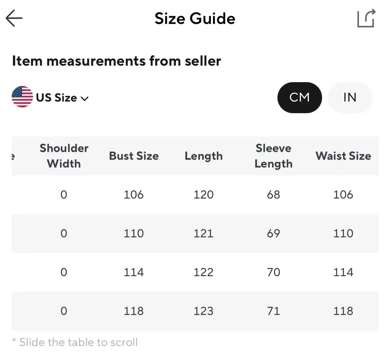This screenshot has width=390, height=357.
Task: Tap the Size Guide title
Action: (x=195, y=18)
